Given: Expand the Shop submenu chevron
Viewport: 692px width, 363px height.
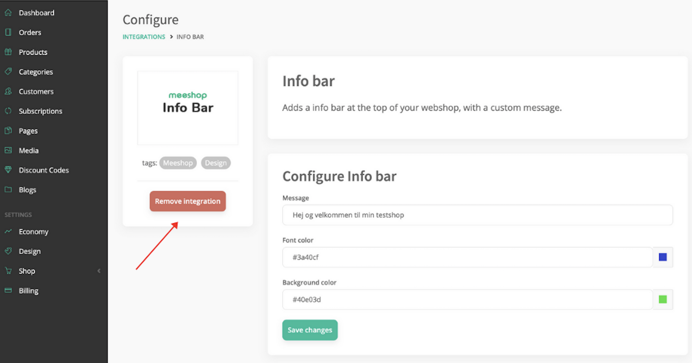Looking at the screenshot, I should [x=99, y=271].
